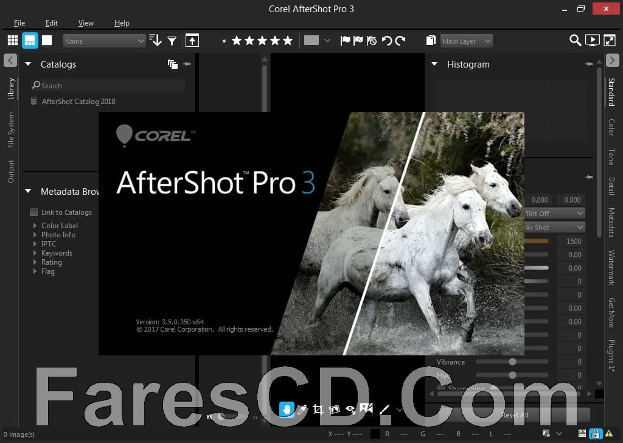Expand the Photo Info tree node

[x=35, y=234]
